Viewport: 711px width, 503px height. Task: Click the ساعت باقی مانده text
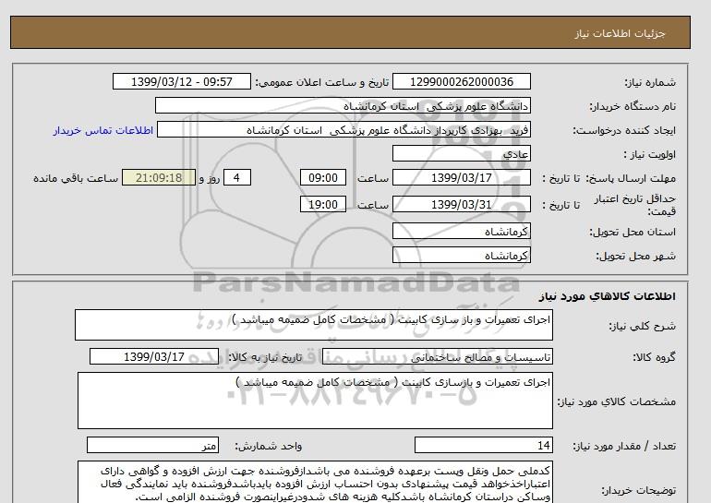[x=76, y=178]
